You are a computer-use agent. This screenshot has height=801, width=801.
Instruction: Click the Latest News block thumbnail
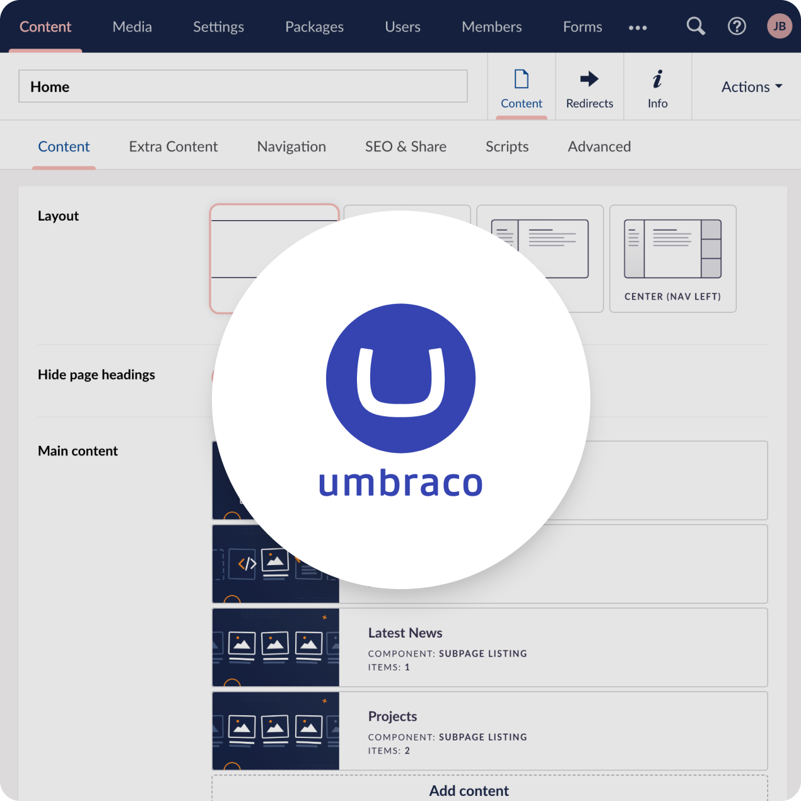point(276,648)
